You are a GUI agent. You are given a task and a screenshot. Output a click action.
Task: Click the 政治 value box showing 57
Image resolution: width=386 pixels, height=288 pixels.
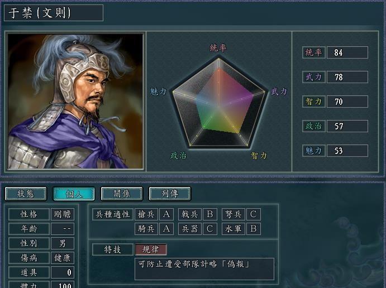coord(347,126)
